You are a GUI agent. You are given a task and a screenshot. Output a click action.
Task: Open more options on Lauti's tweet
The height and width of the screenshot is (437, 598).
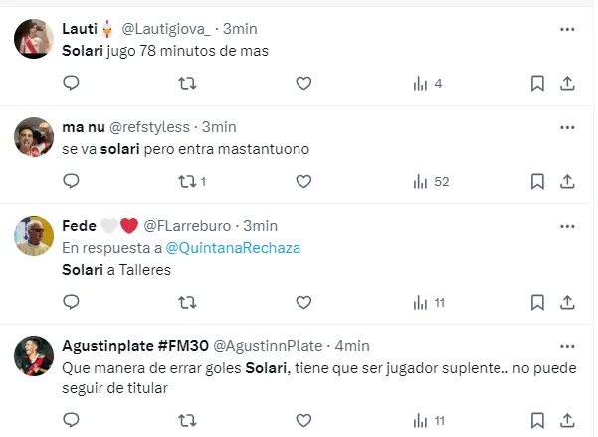click(567, 29)
